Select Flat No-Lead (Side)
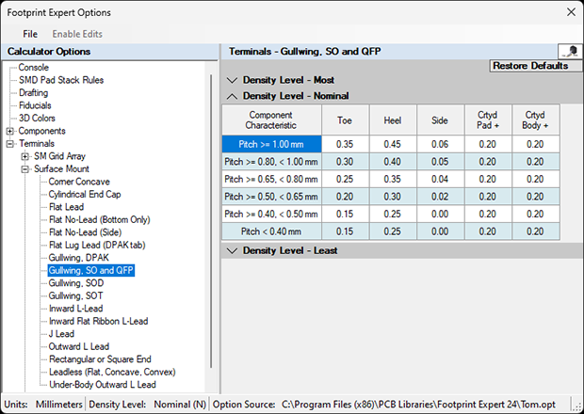Image resolution: width=584 pixels, height=414 pixels. [x=86, y=232]
